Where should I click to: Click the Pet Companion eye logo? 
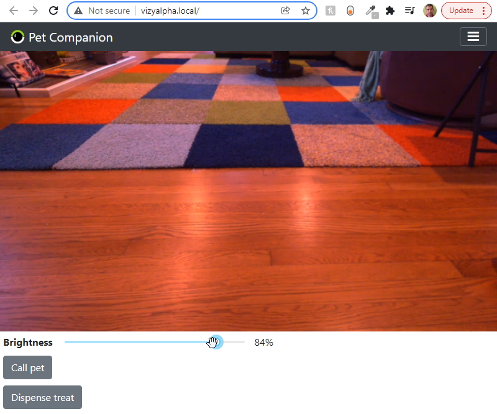click(18, 37)
